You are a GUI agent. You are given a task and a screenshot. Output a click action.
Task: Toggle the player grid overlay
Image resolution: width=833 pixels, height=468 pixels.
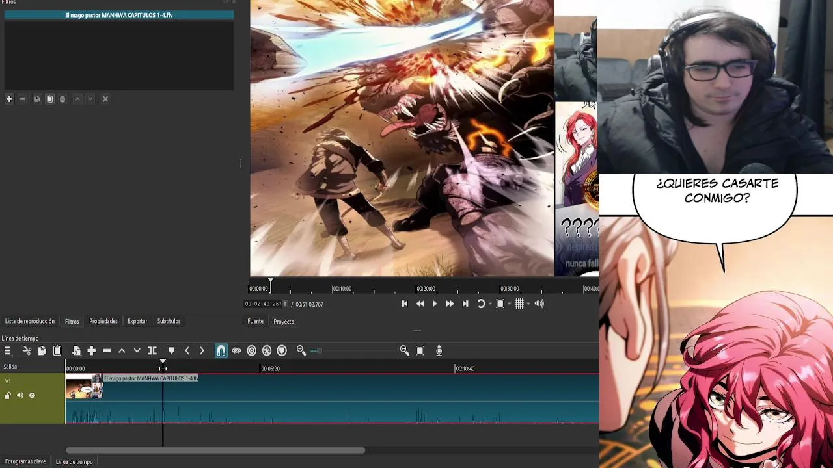coord(519,304)
